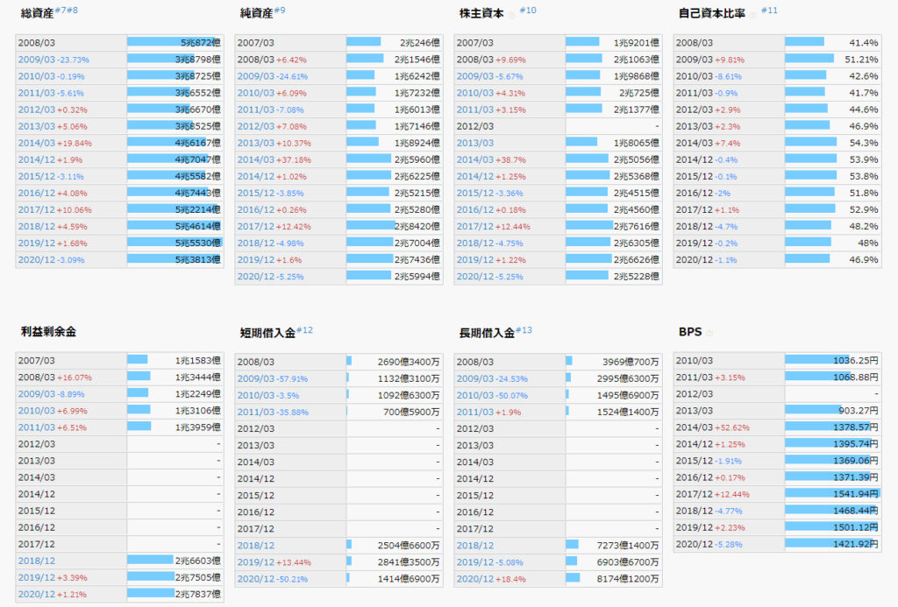The image size is (898, 607).
Task: Click the 2兆7837億 value in 利益剰余金
Action: coord(198,594)
